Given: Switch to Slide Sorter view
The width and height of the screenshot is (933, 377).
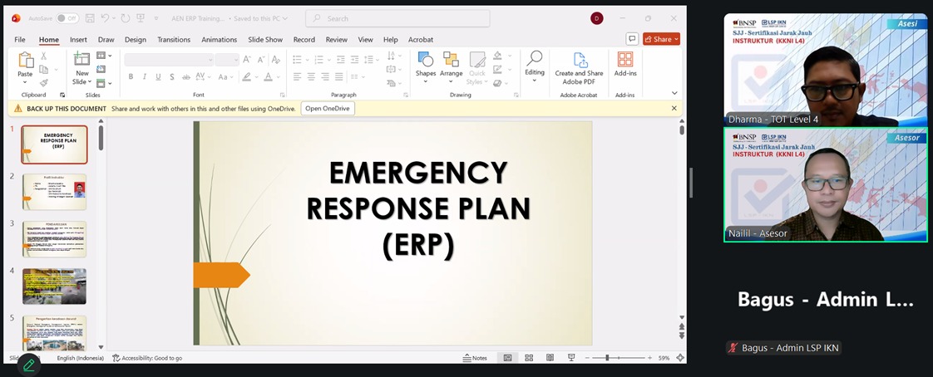Looking at the screenshot, I should click(x=529, y=358).
